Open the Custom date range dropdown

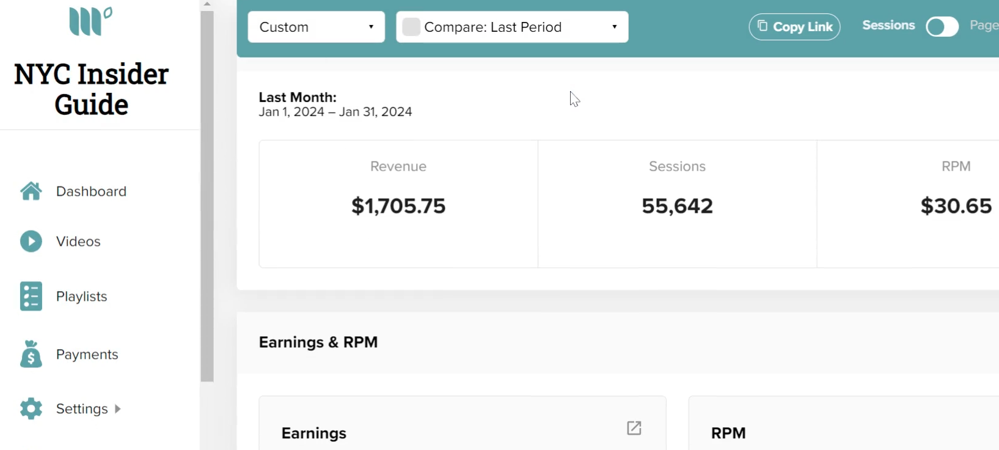317,27
